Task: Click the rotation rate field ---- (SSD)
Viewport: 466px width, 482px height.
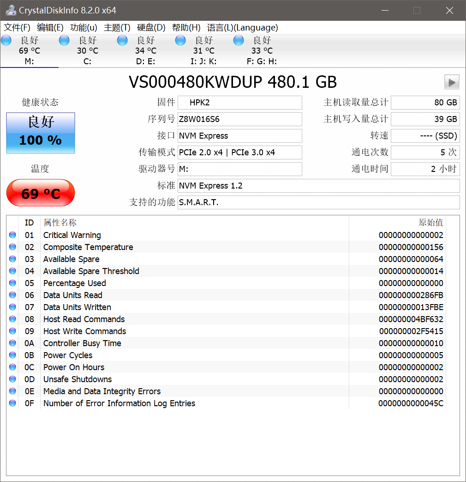Action: [425, 136]
